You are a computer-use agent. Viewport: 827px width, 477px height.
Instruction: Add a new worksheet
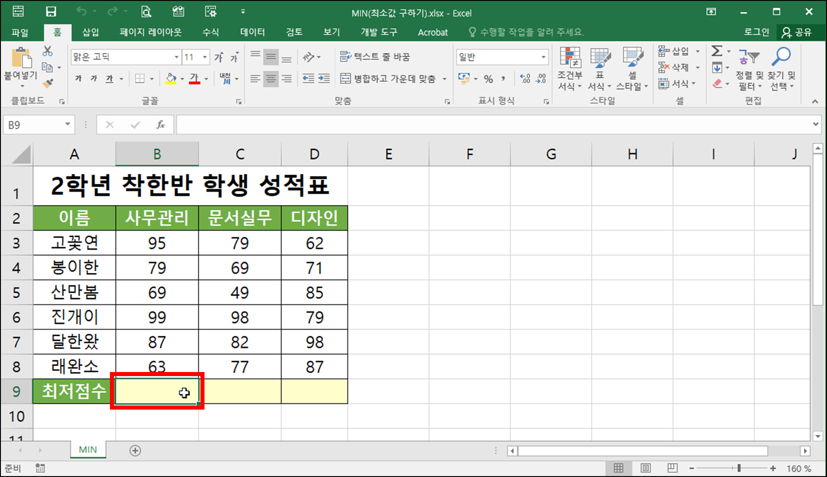[x=134, y=450]
